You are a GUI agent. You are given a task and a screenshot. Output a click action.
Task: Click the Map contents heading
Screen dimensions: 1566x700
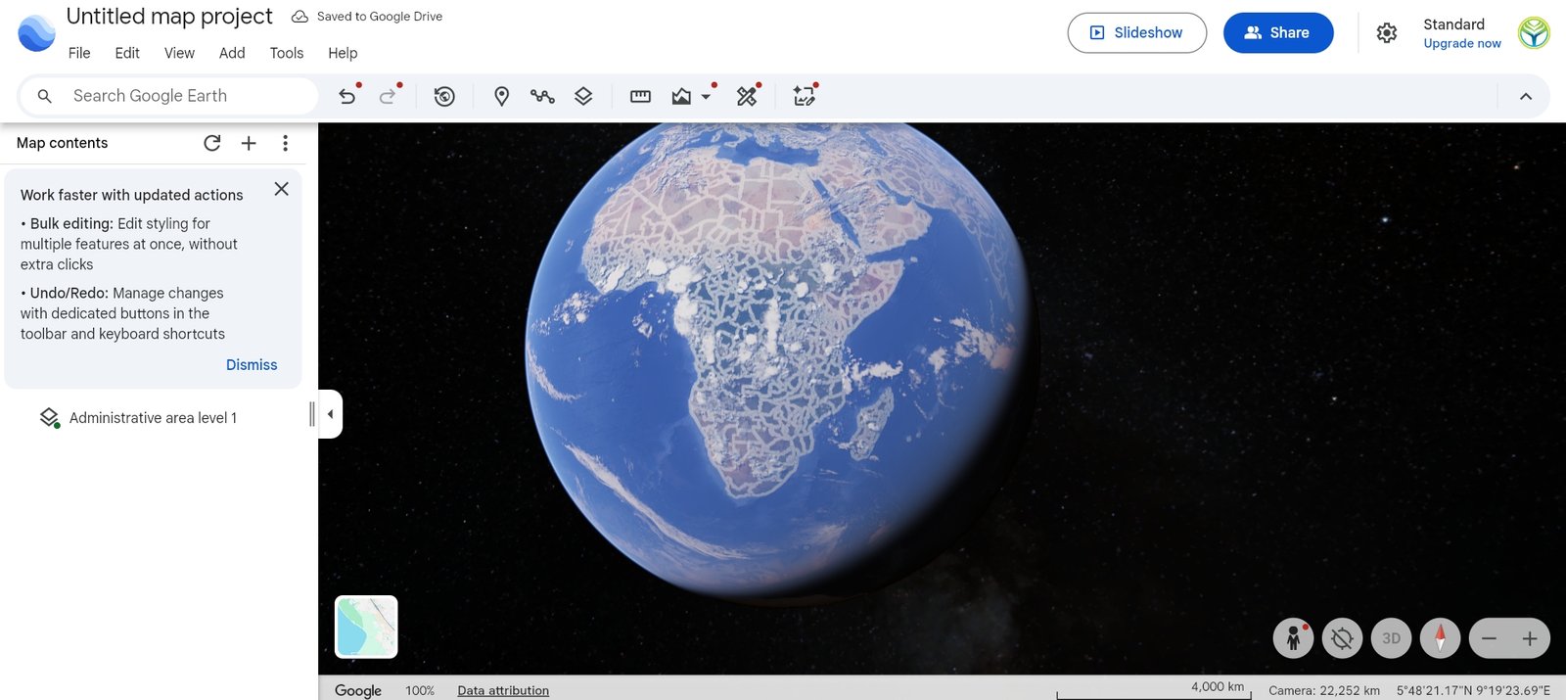(62, 143)
